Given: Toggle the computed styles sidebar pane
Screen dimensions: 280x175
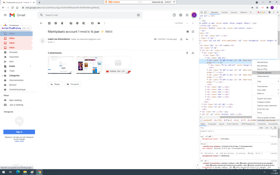Looking at the screenshot, I should (x=275, y=128).
